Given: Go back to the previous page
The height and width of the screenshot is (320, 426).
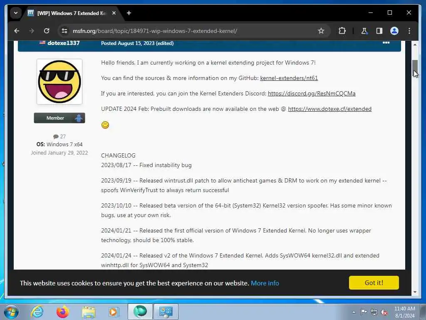Looking at the screenshot, I should tap(17, 31).
